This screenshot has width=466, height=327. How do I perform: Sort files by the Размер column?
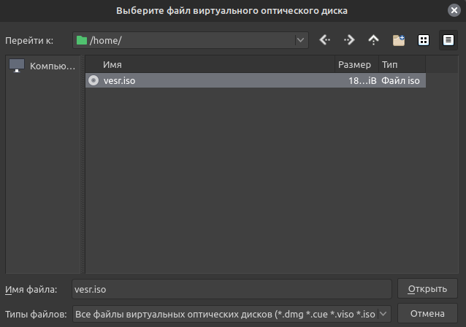point(354,65)
